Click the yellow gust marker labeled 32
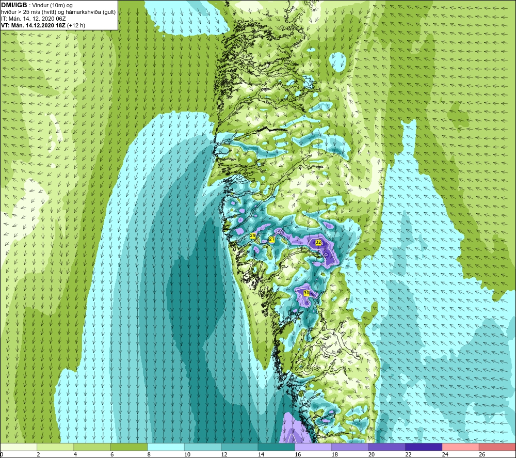This screenshot has width=516, height=458. click(x=318, y=242)
